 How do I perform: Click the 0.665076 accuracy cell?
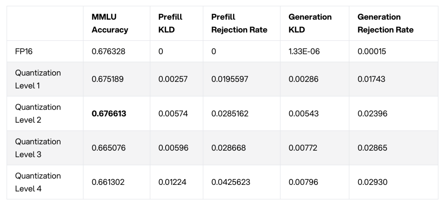click(109, 148)
